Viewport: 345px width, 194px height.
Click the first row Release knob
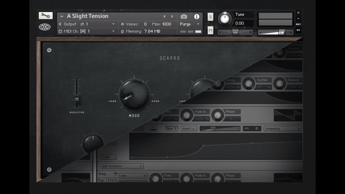280,84
